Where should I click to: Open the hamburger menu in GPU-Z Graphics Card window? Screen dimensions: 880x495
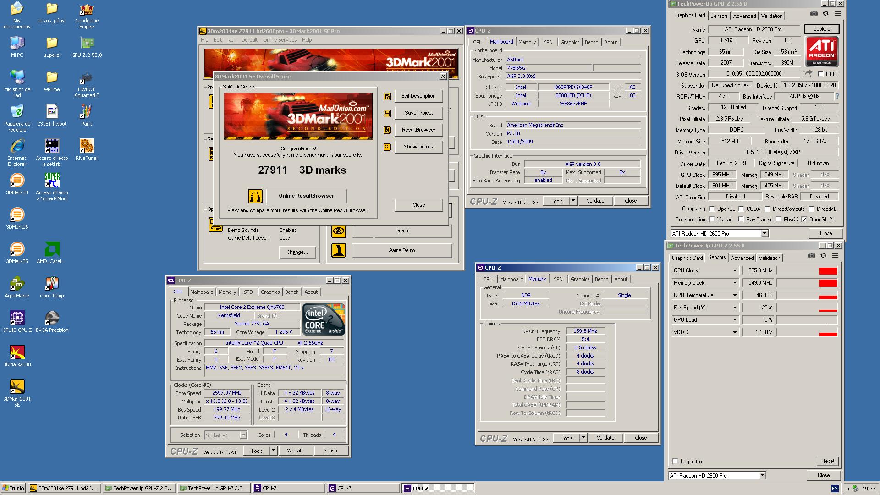(837, 14)
